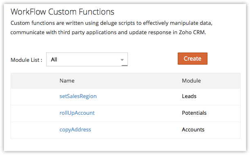Screen dimensions: 250x155
Task: Open the Module List dropdown showing All
Action: point(87,59)
